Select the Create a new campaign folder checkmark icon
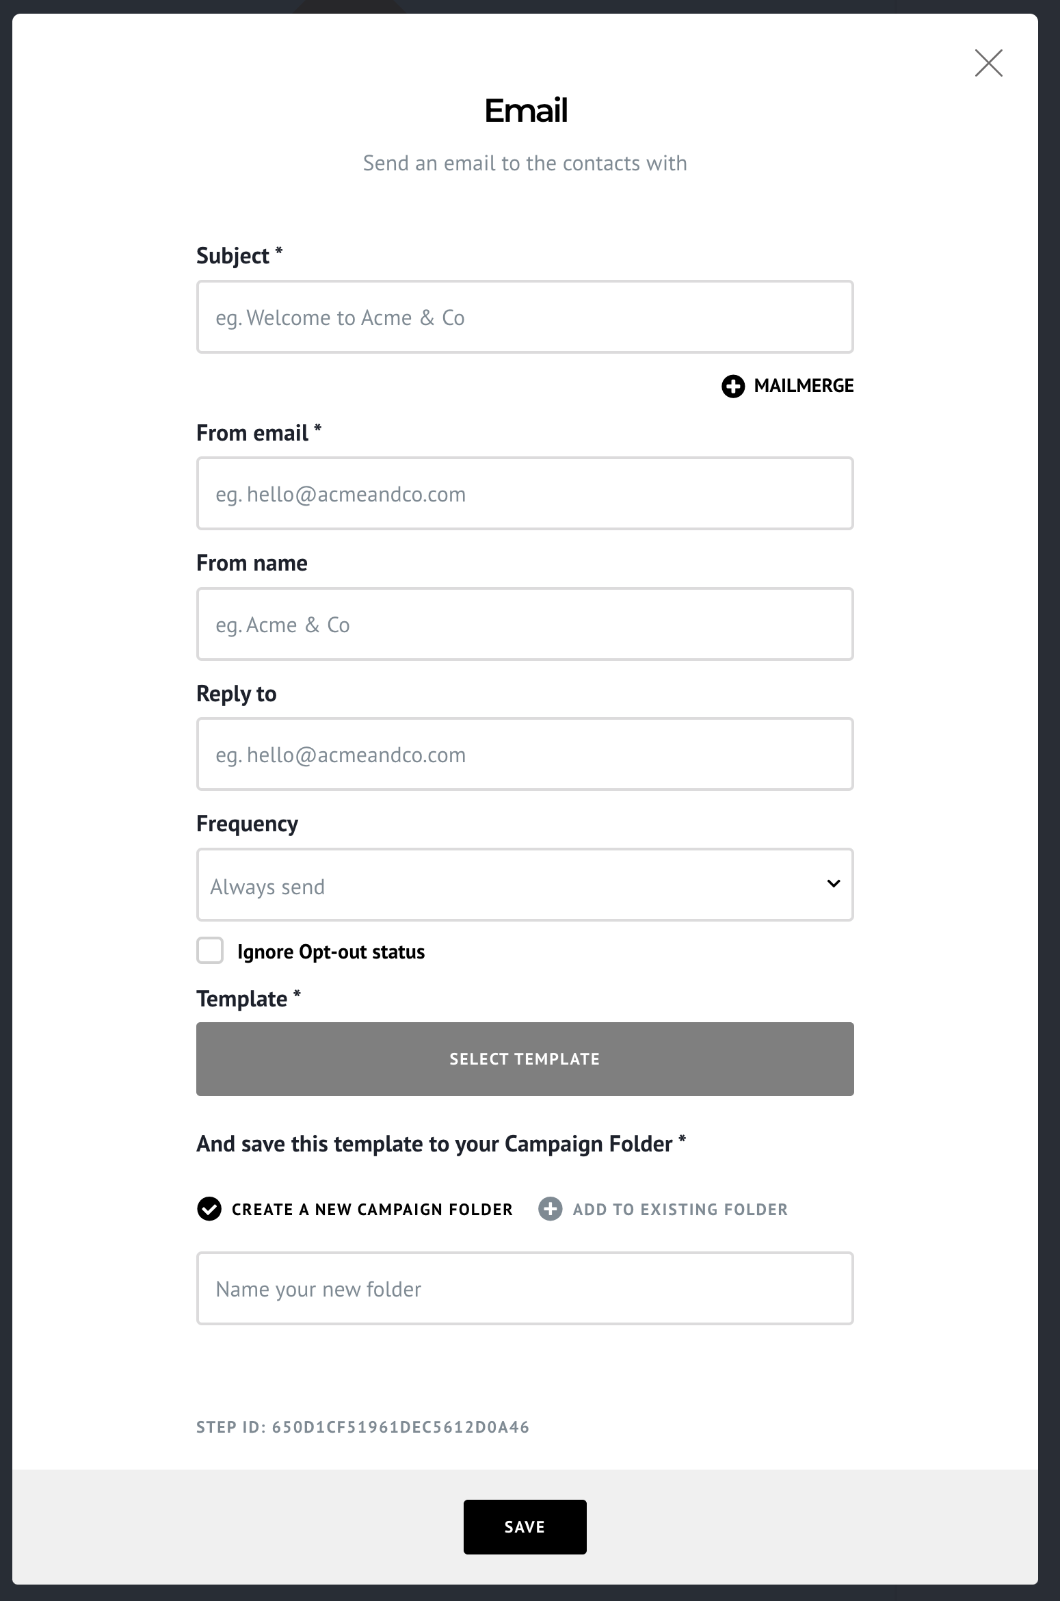Viewport: 1060px width, 1601px height. click(x=209, y=1209)
